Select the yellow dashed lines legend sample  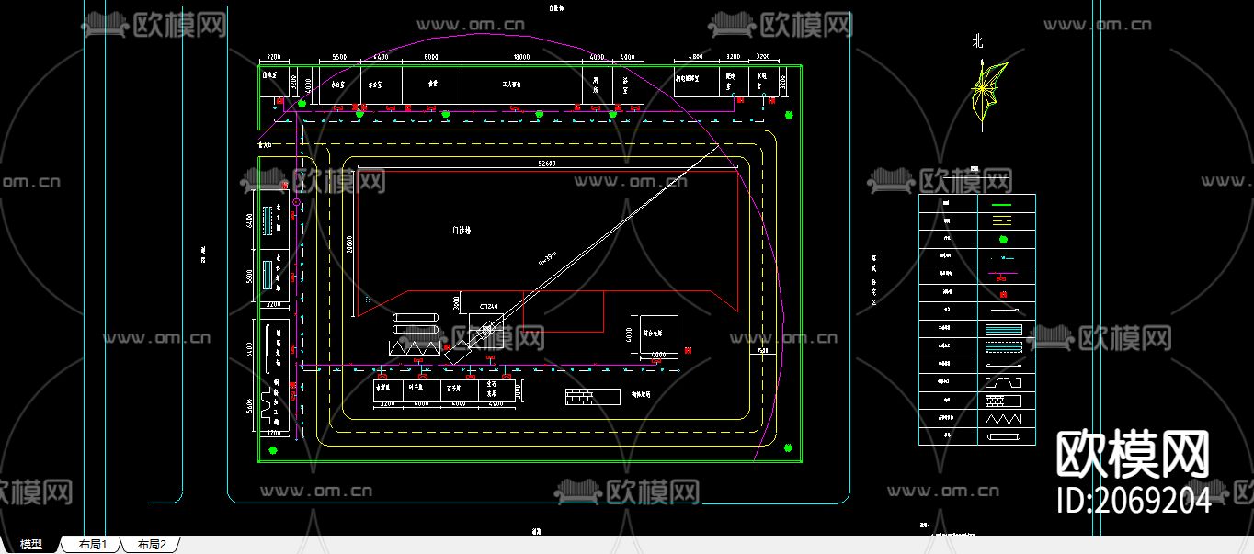pos(1004,220)
